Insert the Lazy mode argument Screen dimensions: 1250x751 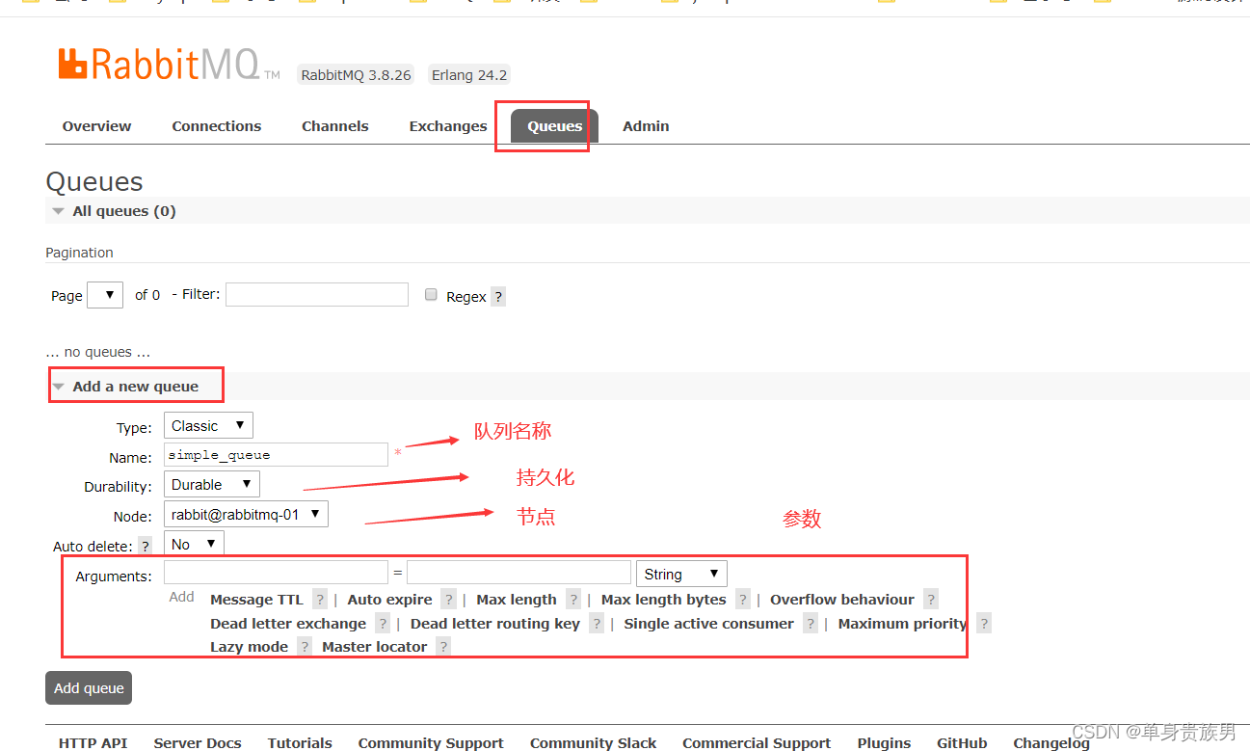[249, 647]
